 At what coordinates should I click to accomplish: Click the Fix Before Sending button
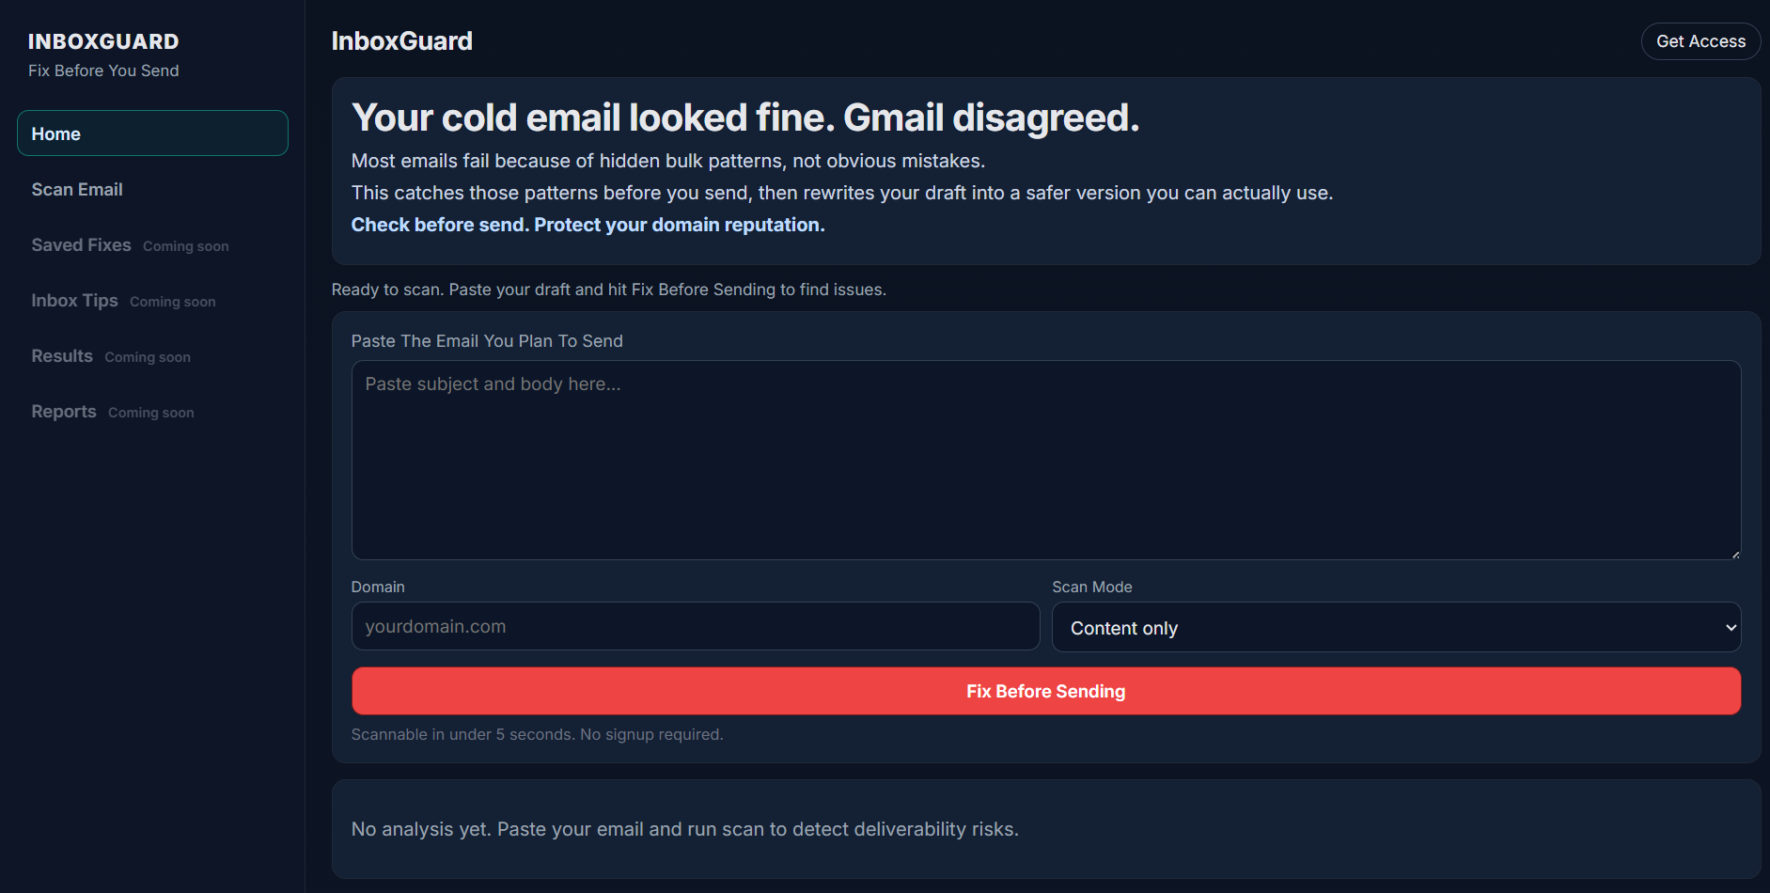pyautogui.click(x=1046, y=691)
